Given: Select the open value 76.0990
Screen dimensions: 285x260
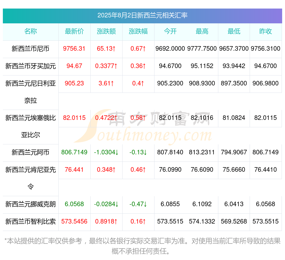Looking at the screenshot, I should point(170,169).
